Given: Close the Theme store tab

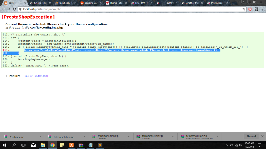Looking at the screenshot, I should tap(126, 3).
